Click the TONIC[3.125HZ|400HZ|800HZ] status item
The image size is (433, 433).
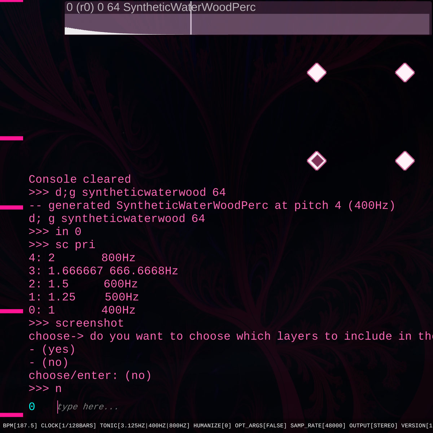coord(145,426)
